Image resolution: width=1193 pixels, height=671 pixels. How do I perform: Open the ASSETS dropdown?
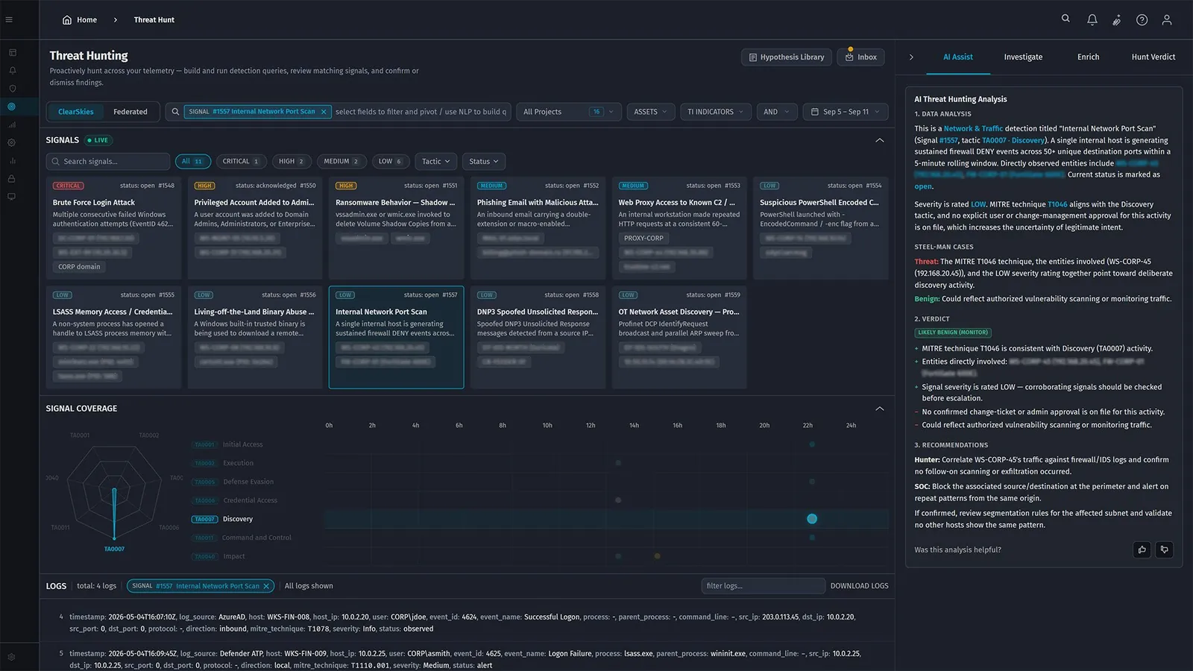[651, 112]
